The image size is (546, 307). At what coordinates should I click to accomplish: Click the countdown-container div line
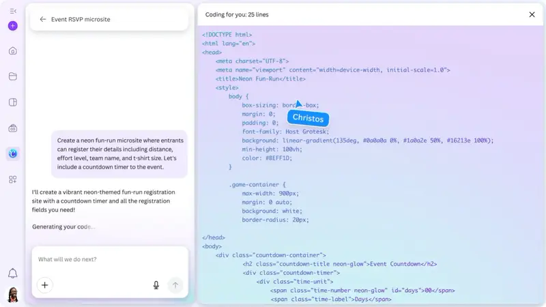(270, 255)
